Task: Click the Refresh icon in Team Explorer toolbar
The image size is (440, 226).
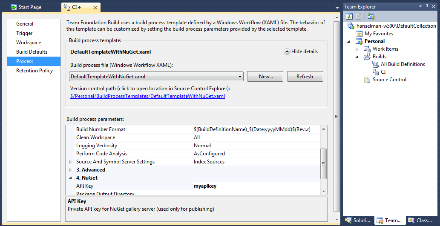Action: pos(349,17)
